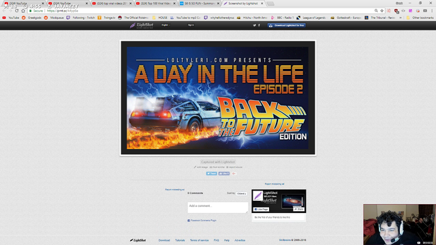Show hidden bookmarks with the overflow chevron

401,18
